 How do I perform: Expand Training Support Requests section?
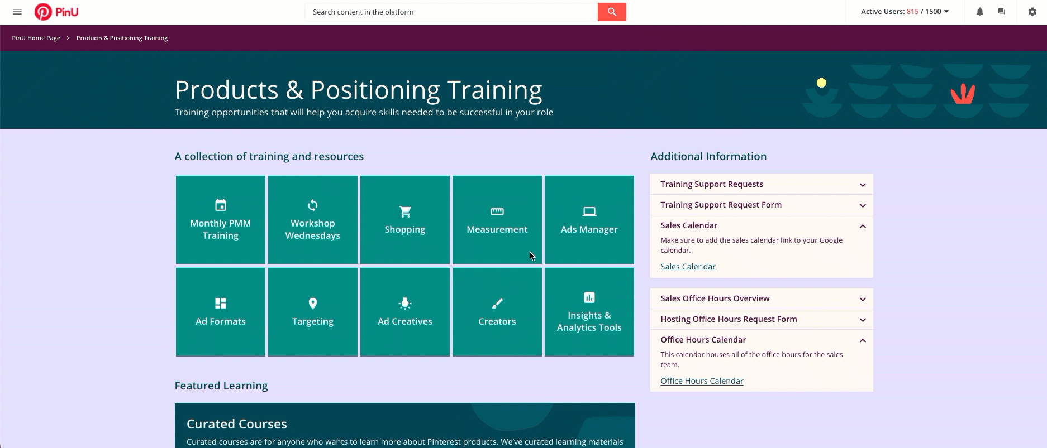[762, 184]
